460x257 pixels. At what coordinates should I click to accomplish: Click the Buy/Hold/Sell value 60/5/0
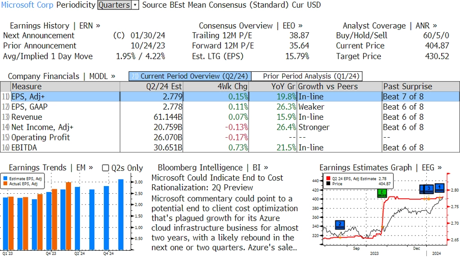coord(436,35)
